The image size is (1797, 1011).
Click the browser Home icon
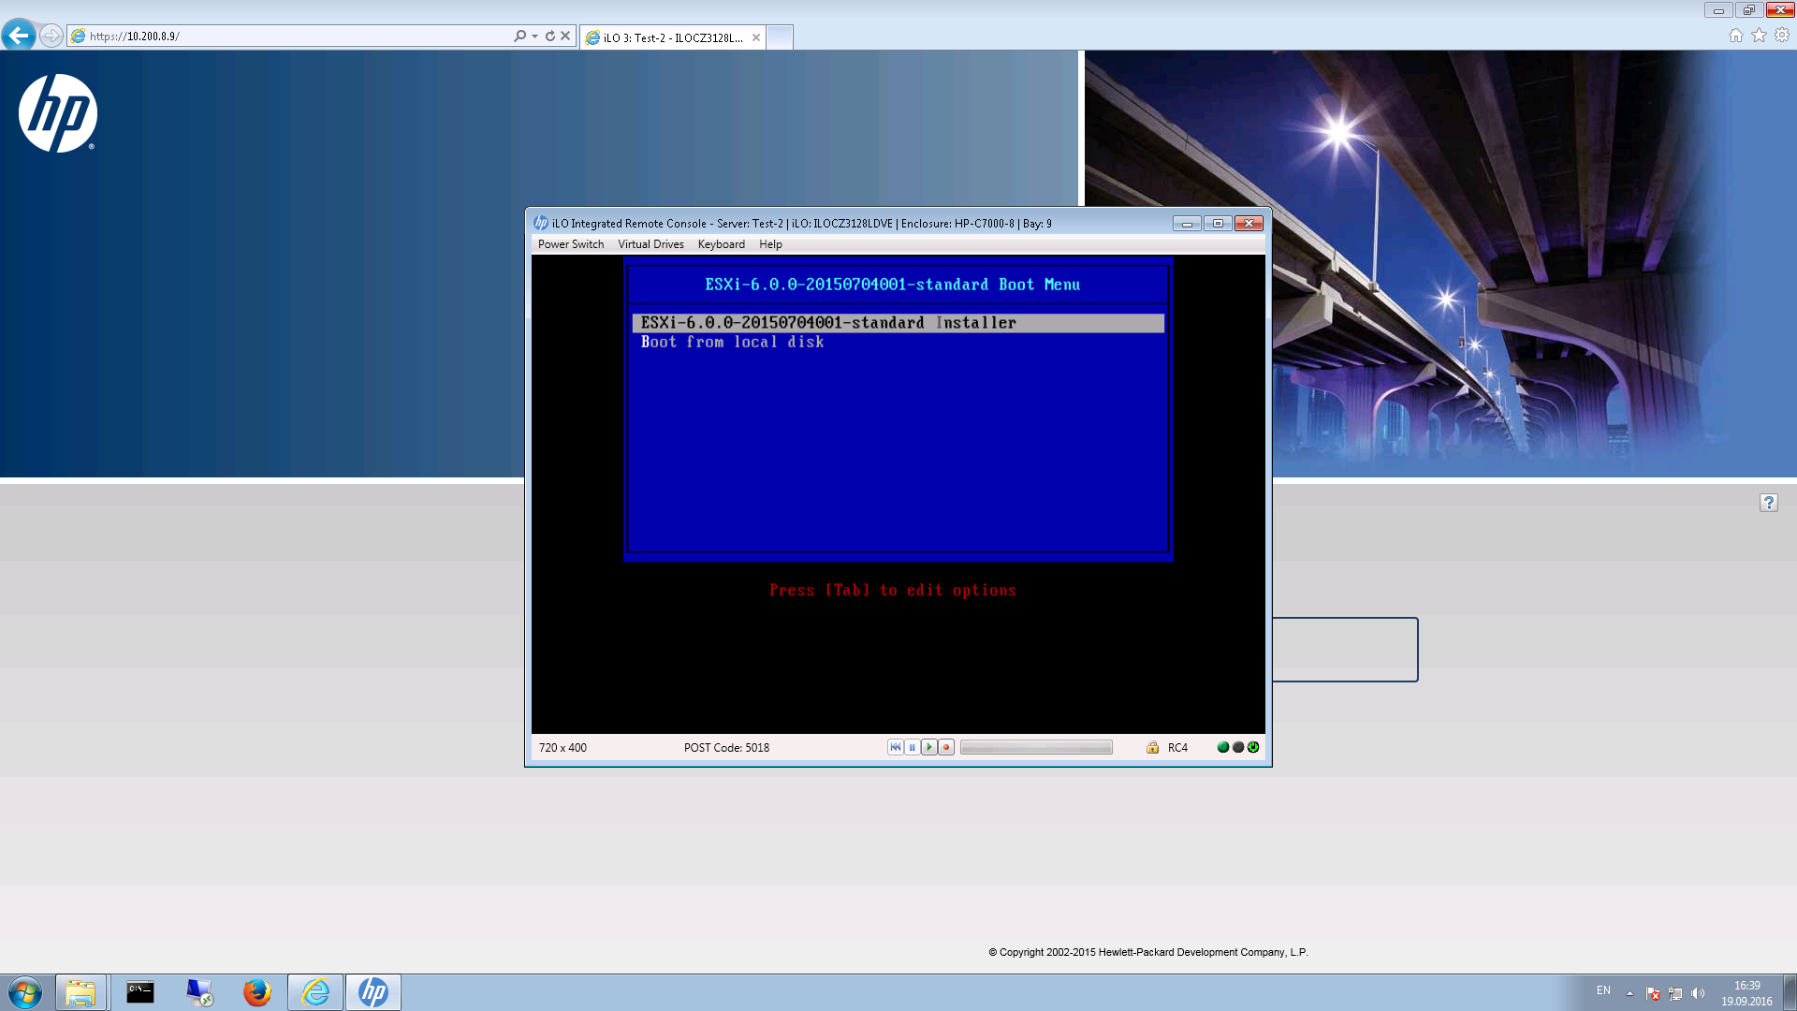pos(1736,36)
